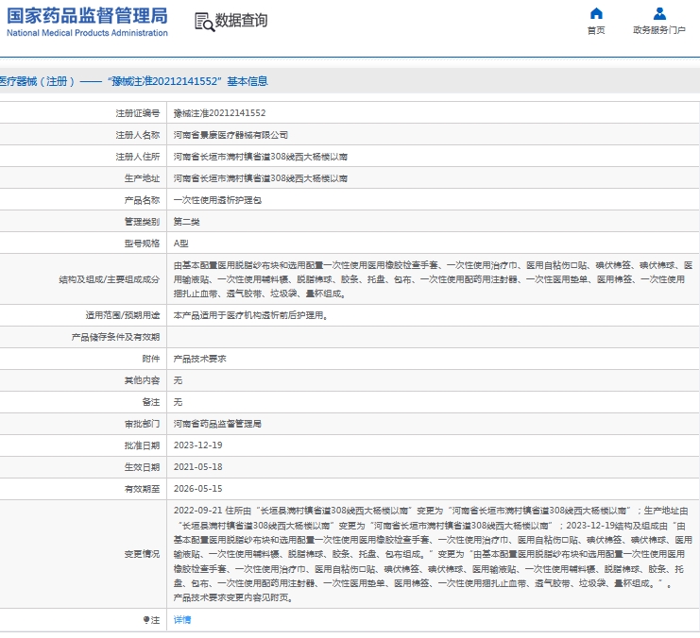Open the 政务服务门户 user icon
The image size is (700, 638).
tap(659, 13)
